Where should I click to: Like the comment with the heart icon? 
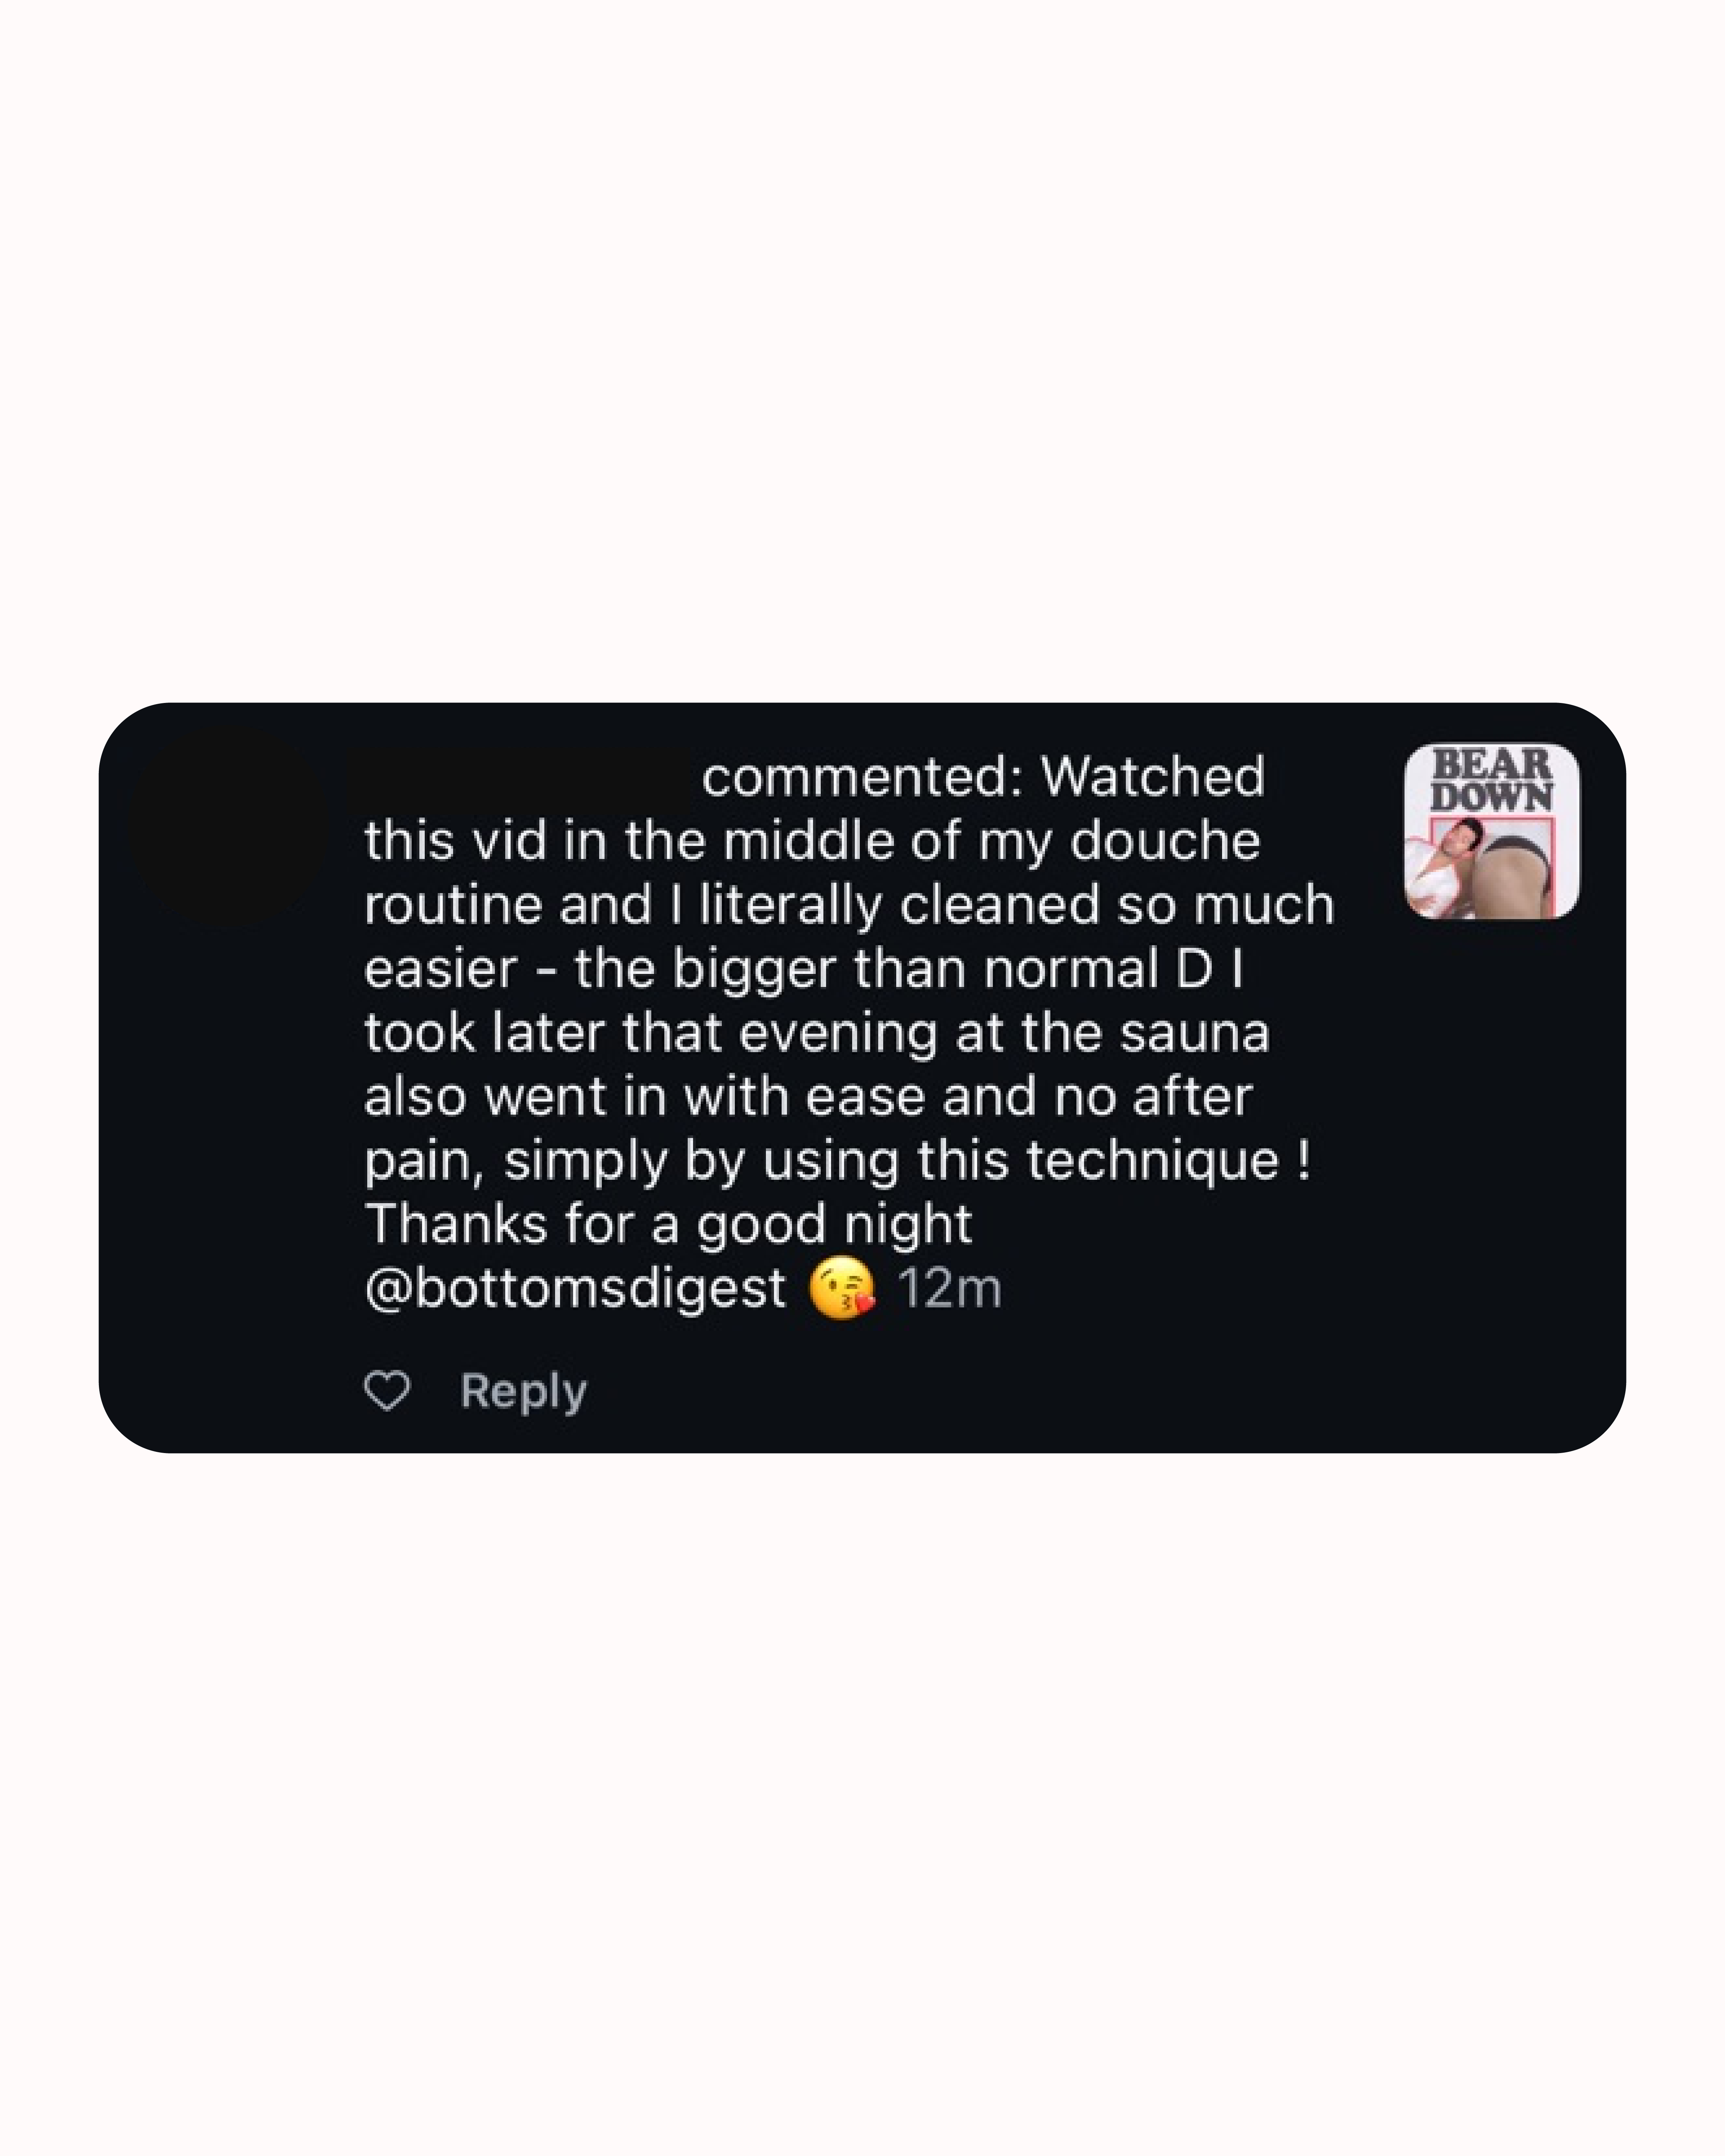coord(387,1391)
